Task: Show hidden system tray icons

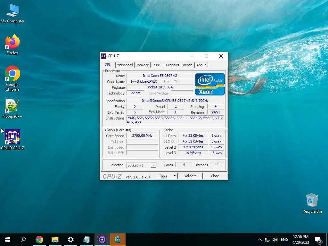Action: pyautogui.click(x=259, y=240)
